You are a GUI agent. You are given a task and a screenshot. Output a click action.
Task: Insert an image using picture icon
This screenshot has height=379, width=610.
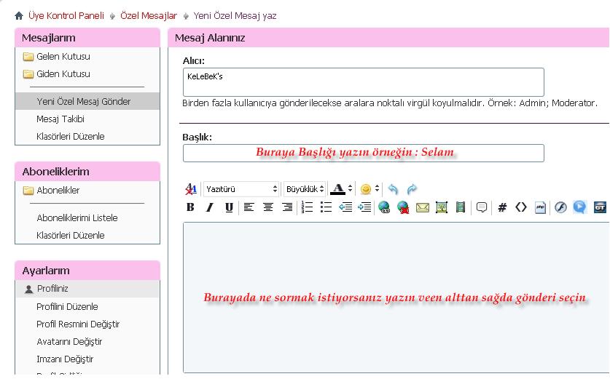(x=442, y=207)
